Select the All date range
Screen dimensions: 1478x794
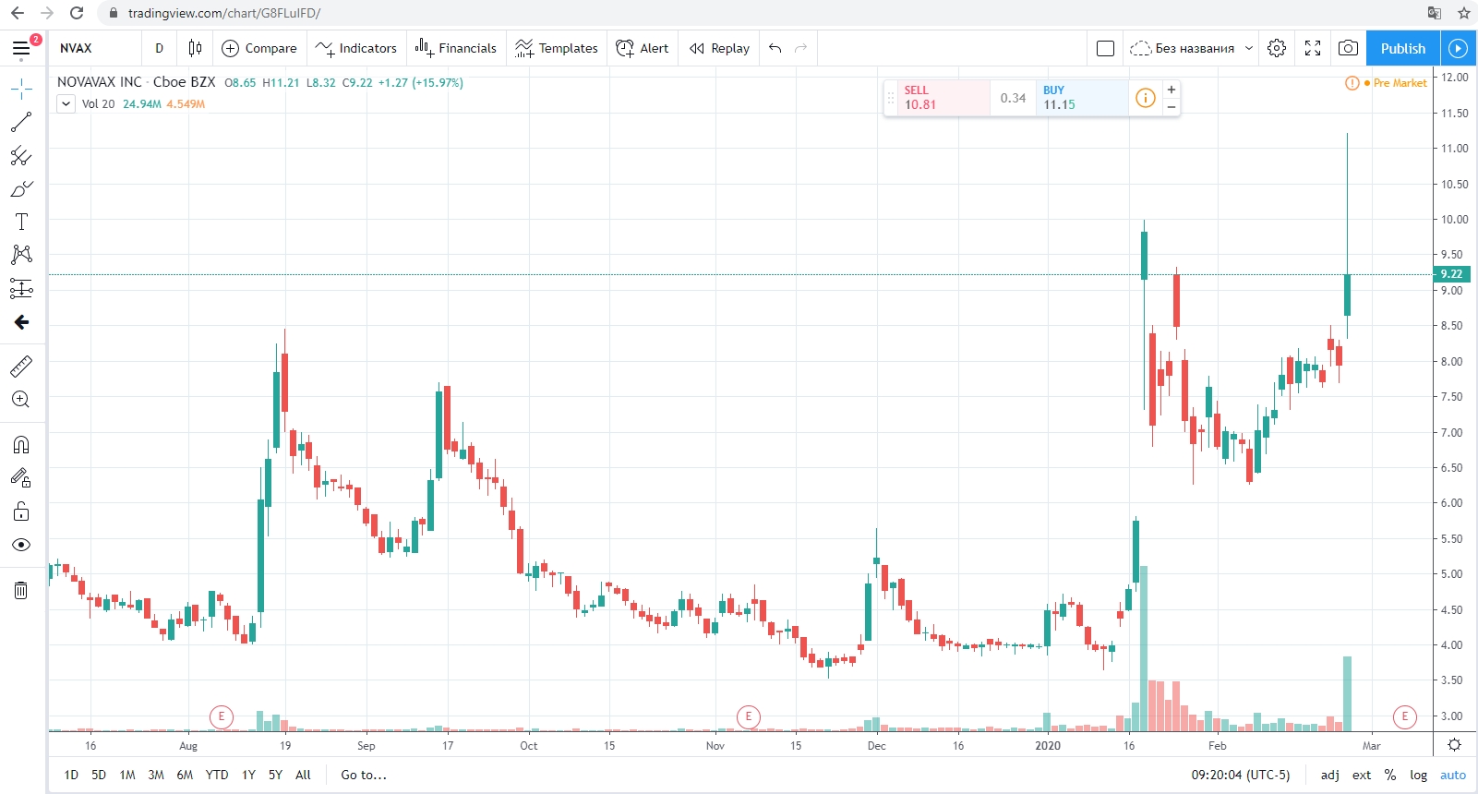303,775
